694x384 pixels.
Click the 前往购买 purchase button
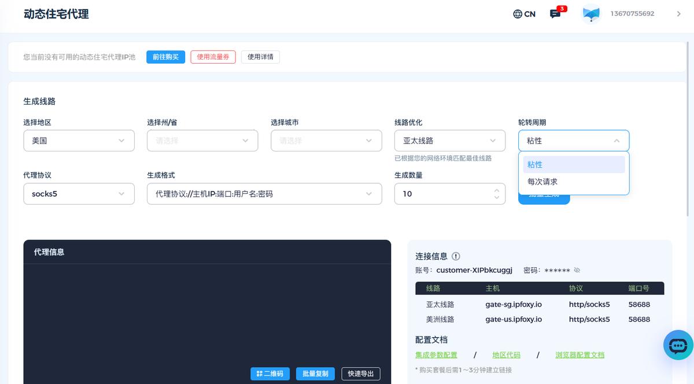[166, 57]
